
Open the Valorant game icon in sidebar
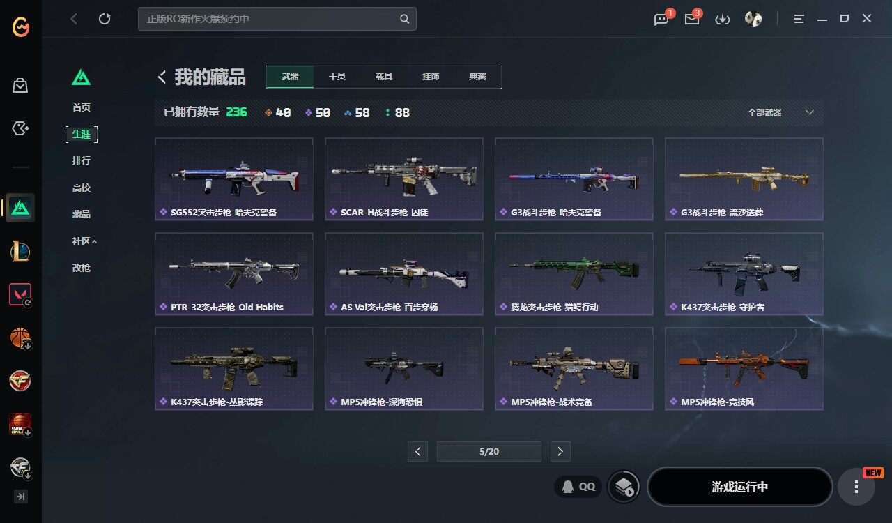click(x=20, y=295)
